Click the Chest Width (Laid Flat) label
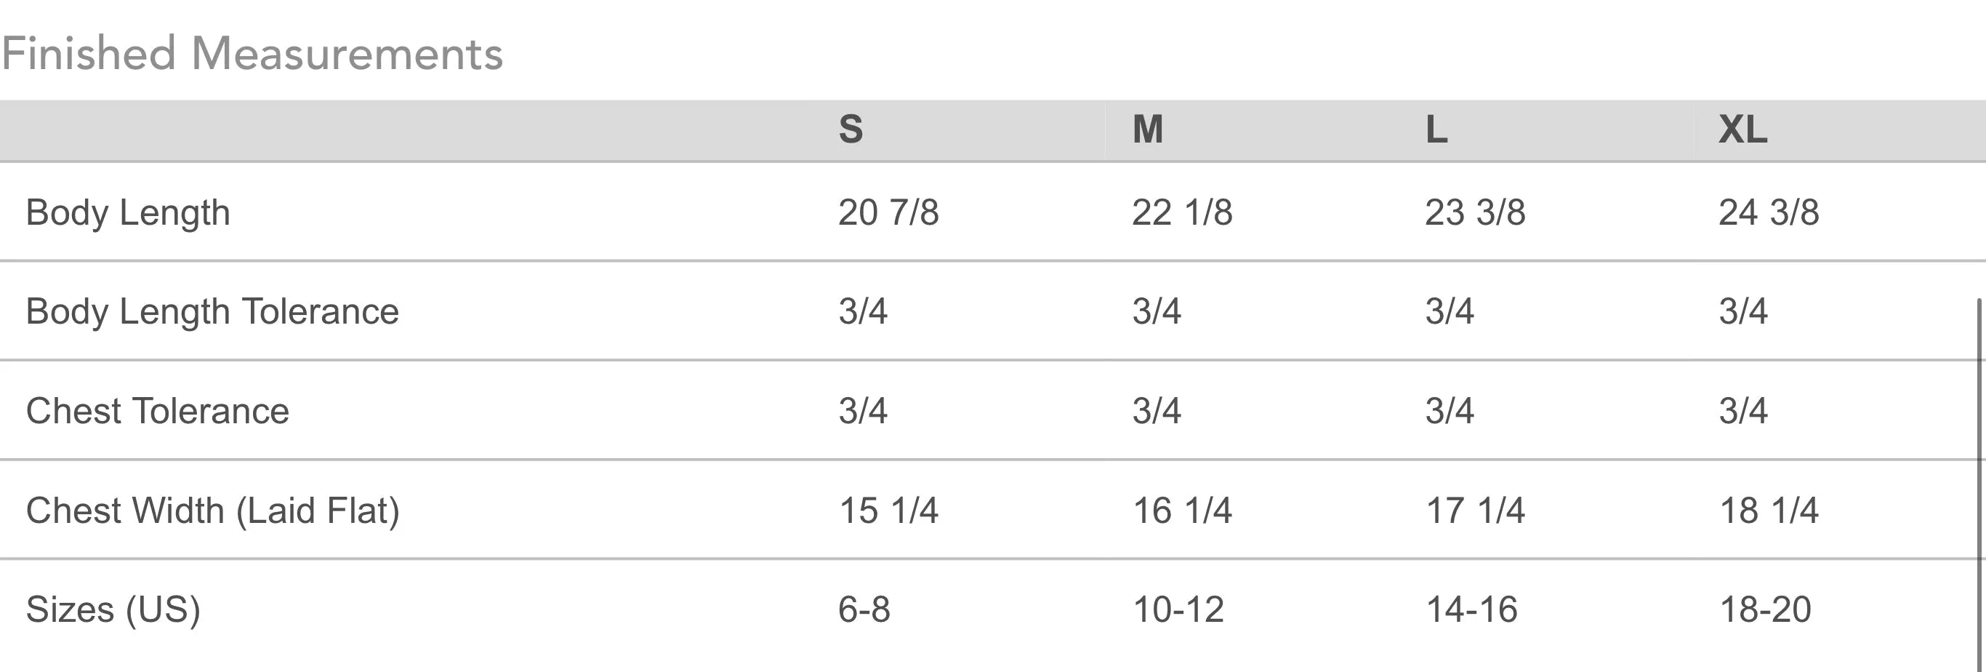 point(213,511)
